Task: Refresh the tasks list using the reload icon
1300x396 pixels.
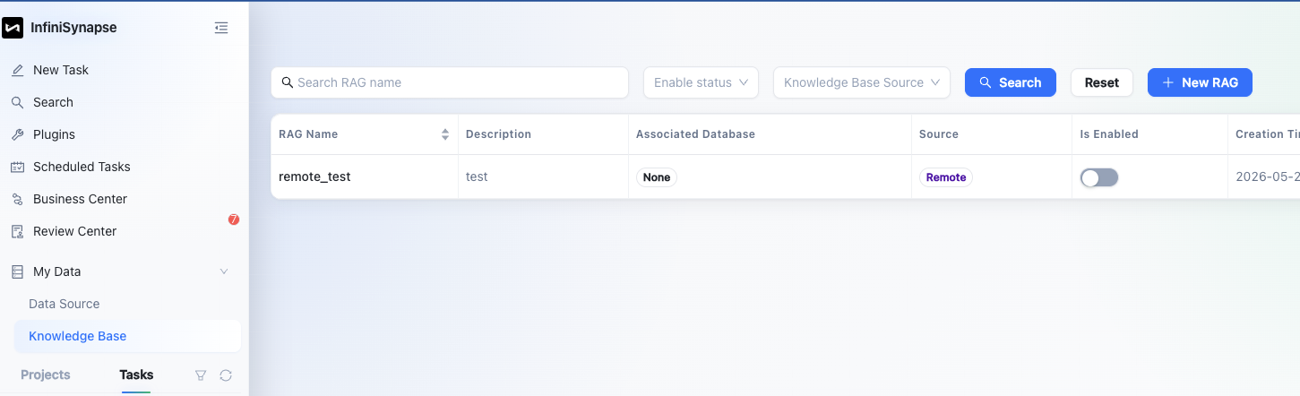Action: 226,375
